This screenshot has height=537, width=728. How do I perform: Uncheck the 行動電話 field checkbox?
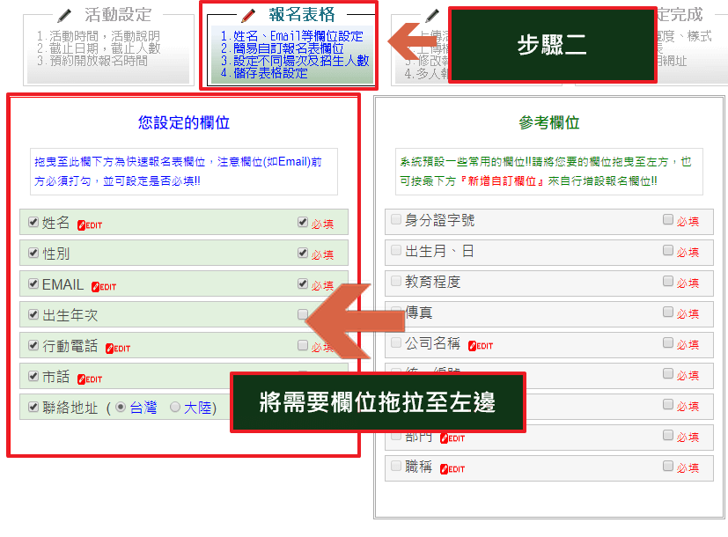(x=33, y=345)
